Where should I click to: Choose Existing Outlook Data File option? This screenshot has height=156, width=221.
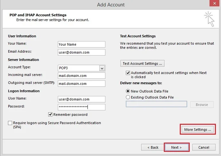(128, 97)
